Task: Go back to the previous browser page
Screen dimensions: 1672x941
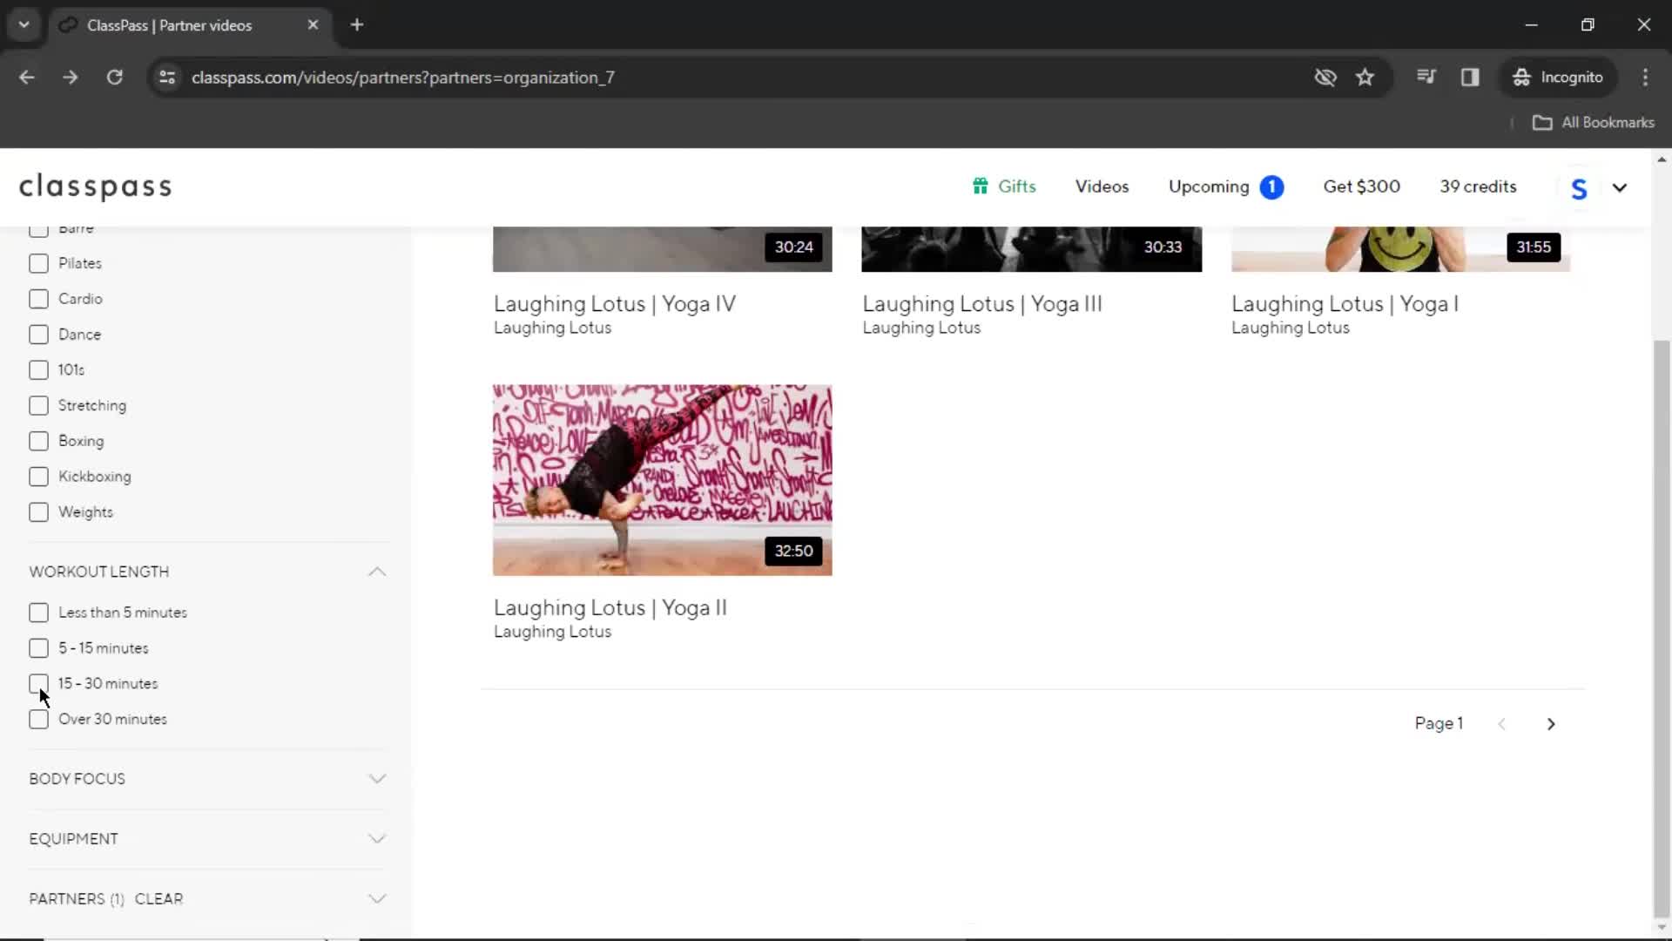Action: click(x=27, y=78)
